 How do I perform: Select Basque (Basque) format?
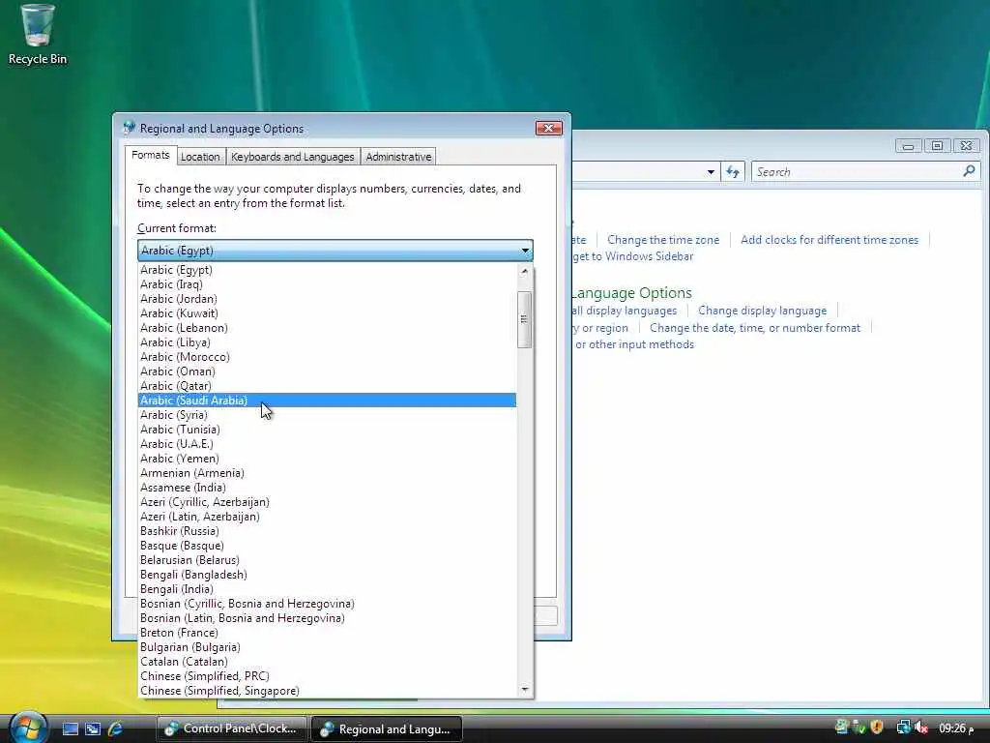pos(327,546)
